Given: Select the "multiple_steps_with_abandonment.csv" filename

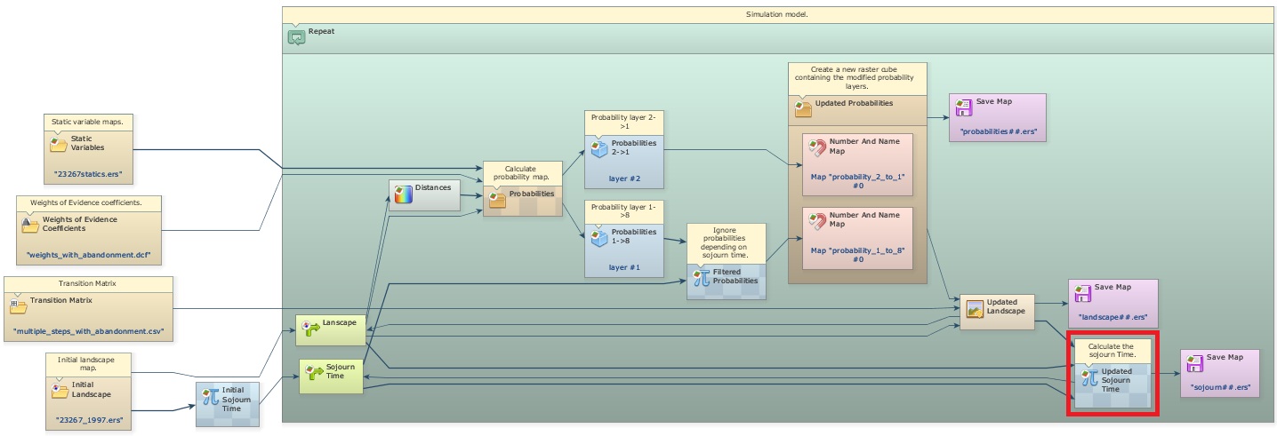Looking at the screenshot, I should pos(89,333).
